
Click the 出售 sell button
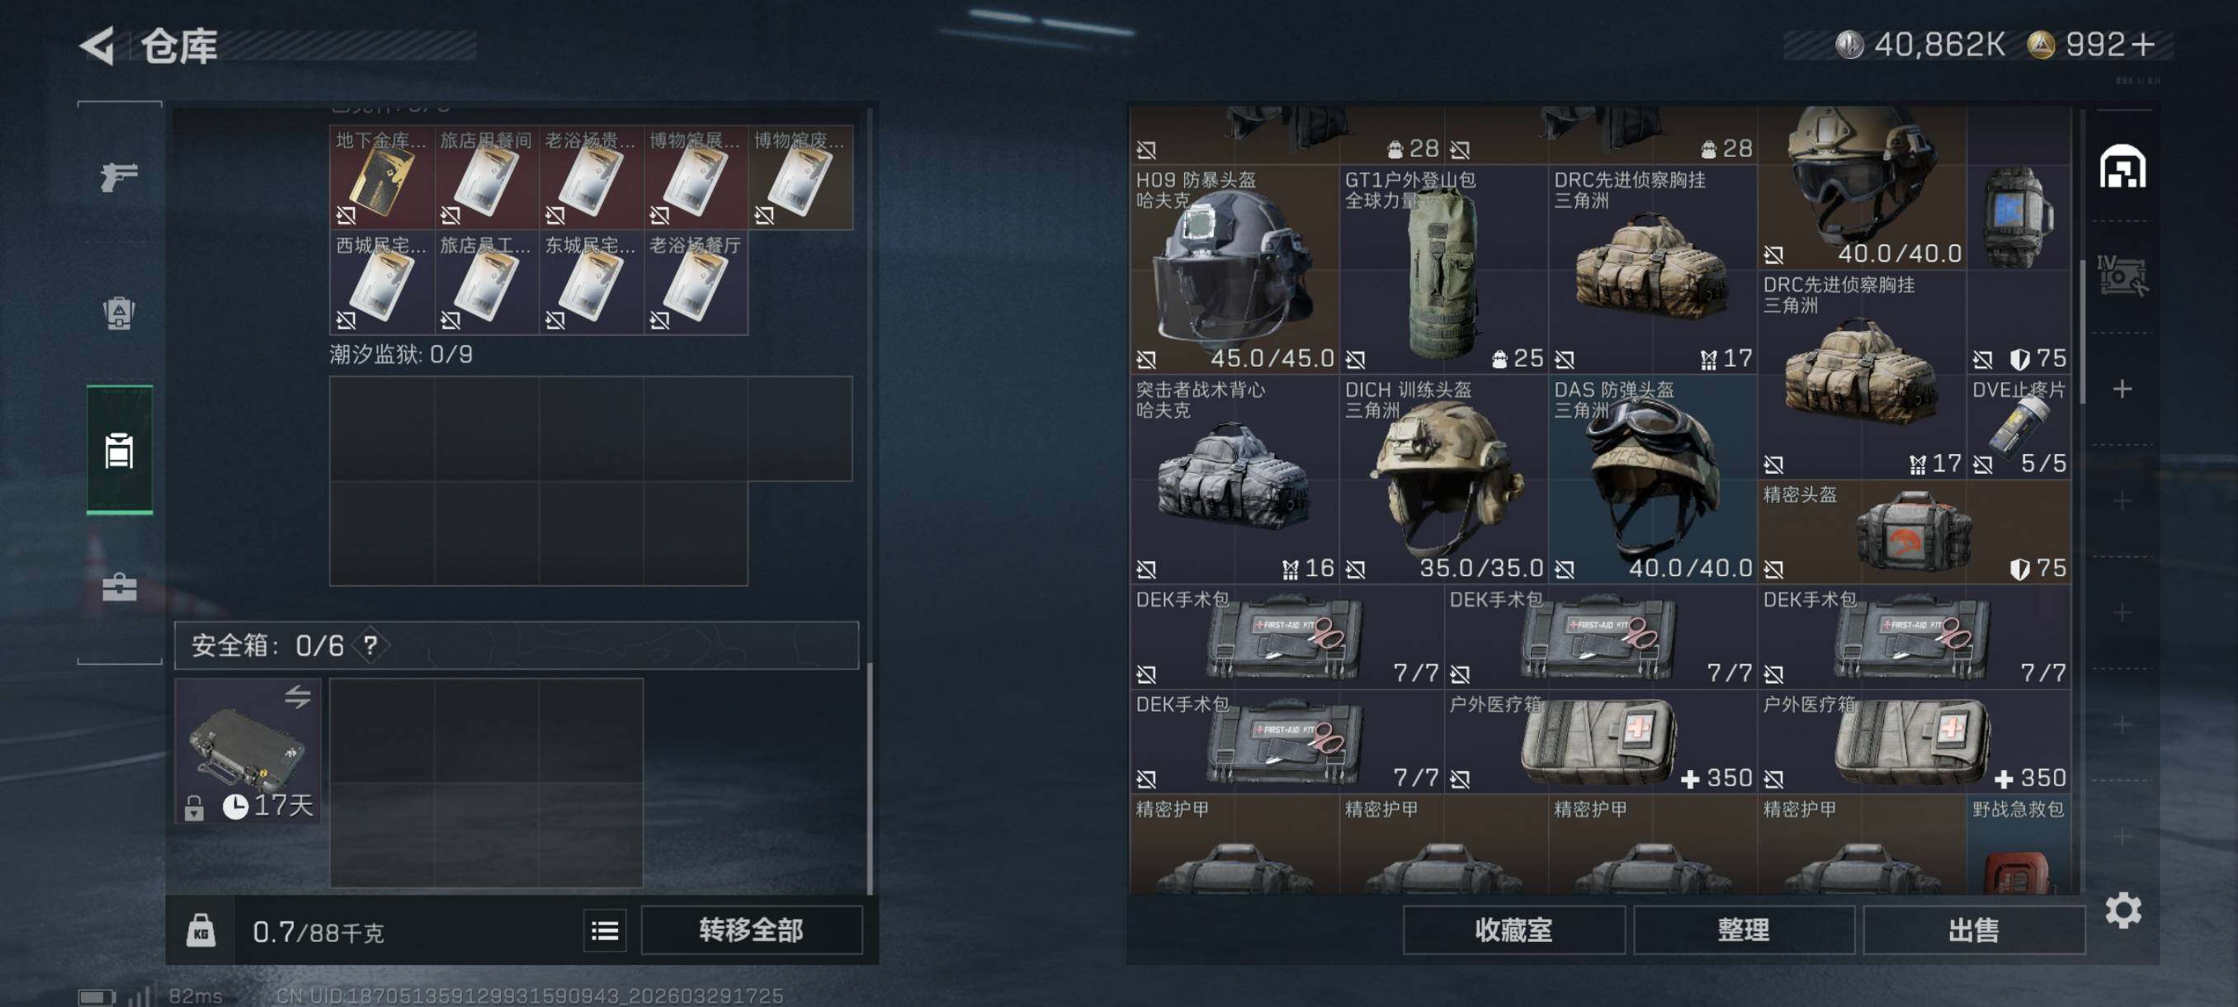tap(1973, 930)
